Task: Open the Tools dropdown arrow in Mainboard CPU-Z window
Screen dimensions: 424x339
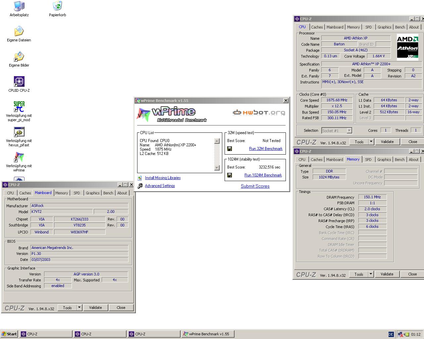Action: pos(79,308)
